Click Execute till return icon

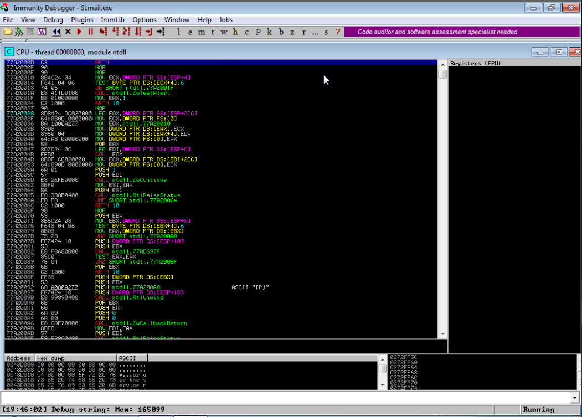click(149, 32)
